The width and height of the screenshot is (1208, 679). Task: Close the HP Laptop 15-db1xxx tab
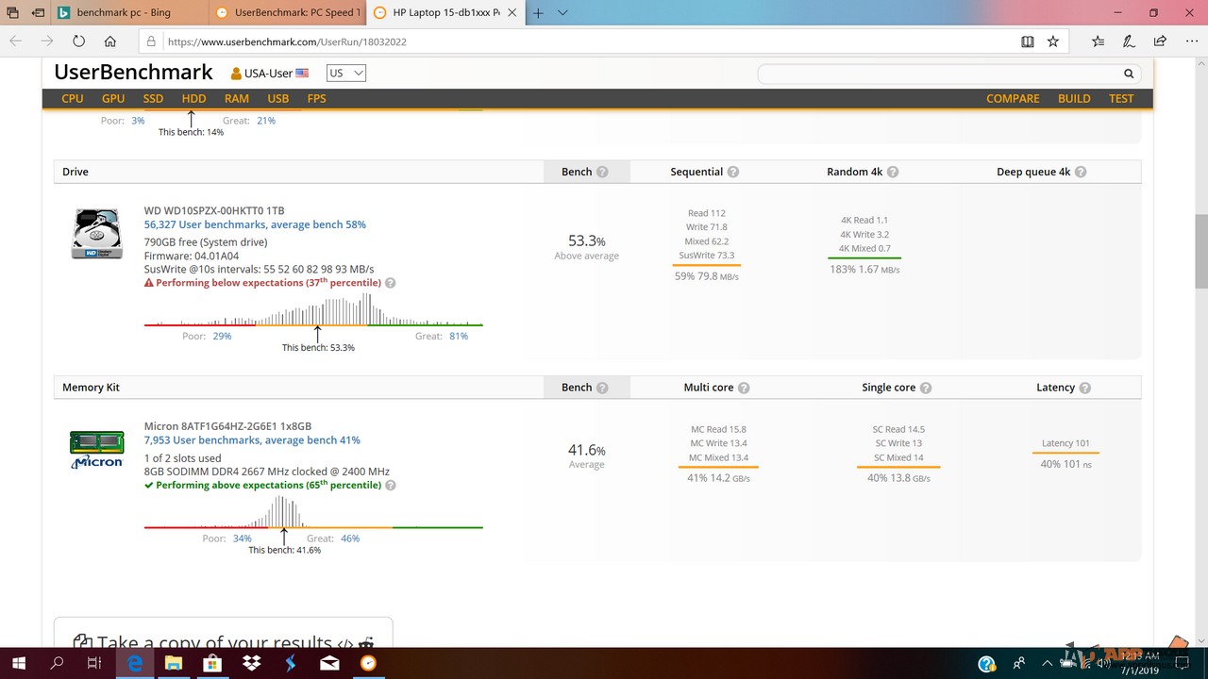tap(512, 13)
